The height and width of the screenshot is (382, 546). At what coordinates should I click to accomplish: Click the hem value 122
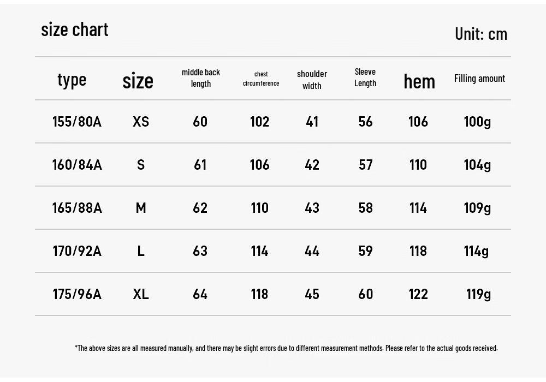418,294
